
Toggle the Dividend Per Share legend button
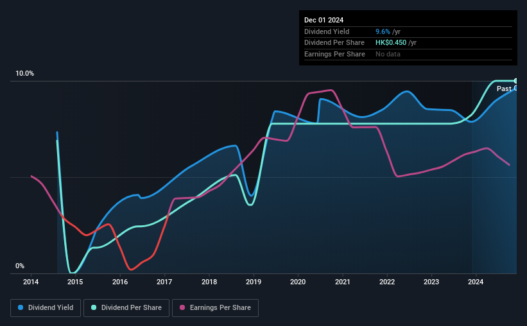tap(126, 308)
